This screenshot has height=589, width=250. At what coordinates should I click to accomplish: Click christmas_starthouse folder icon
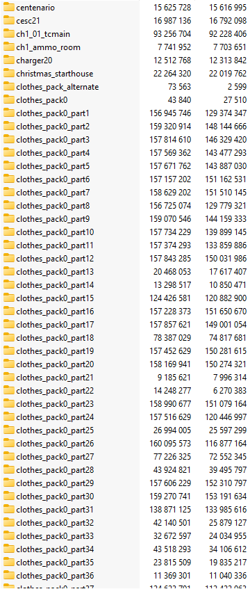tap(8, 74)
